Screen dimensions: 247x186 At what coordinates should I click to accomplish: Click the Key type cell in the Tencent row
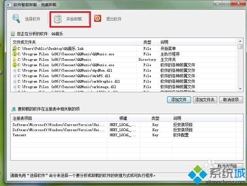155,135
